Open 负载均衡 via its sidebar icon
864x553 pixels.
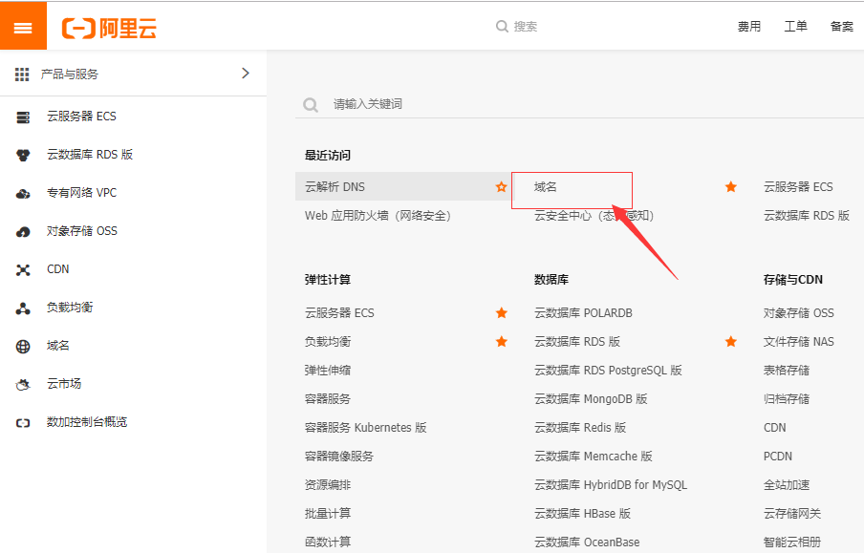[22, 307]
